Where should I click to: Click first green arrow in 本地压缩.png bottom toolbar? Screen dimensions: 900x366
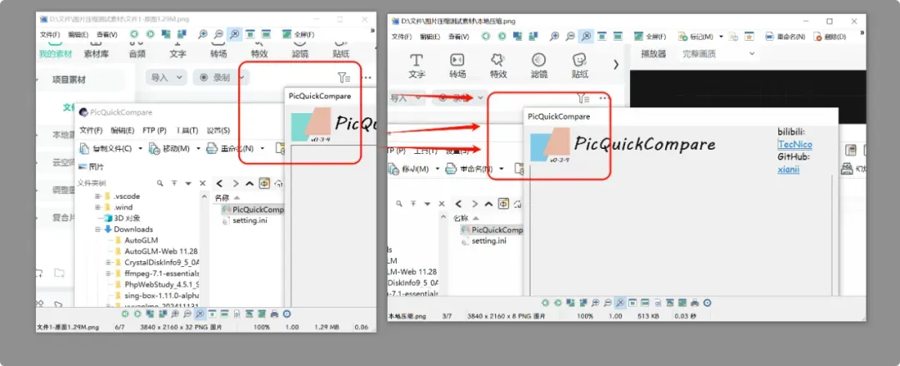(547, 302)
